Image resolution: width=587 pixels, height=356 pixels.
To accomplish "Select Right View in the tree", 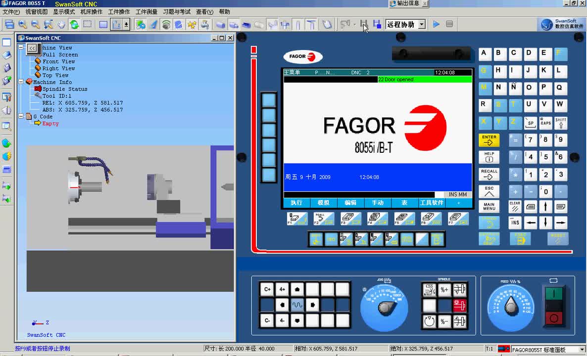I will [58, 68].
